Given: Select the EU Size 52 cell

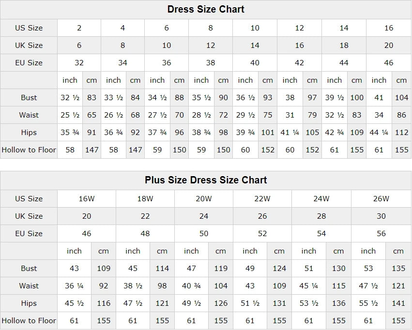Looking at the screenshot, I should [x=262, y=234].
